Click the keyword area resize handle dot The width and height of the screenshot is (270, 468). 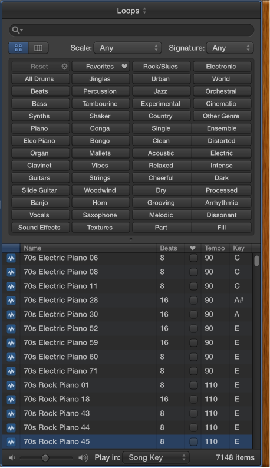[131, 239]
